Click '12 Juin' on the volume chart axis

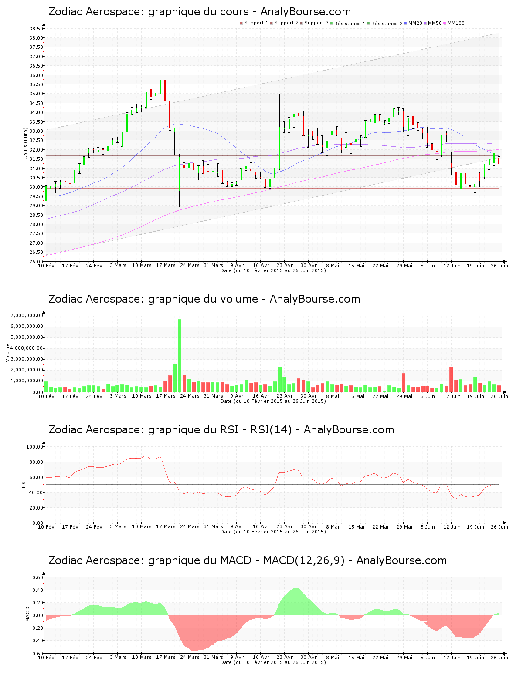click(452, 396)
